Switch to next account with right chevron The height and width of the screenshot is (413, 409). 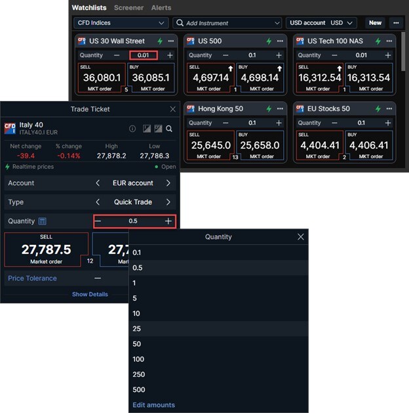point(168,183)
